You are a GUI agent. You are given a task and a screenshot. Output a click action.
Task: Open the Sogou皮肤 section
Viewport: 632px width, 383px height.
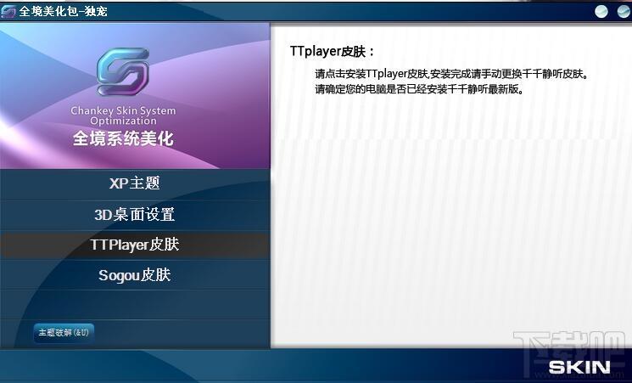[x=135, y=275]
